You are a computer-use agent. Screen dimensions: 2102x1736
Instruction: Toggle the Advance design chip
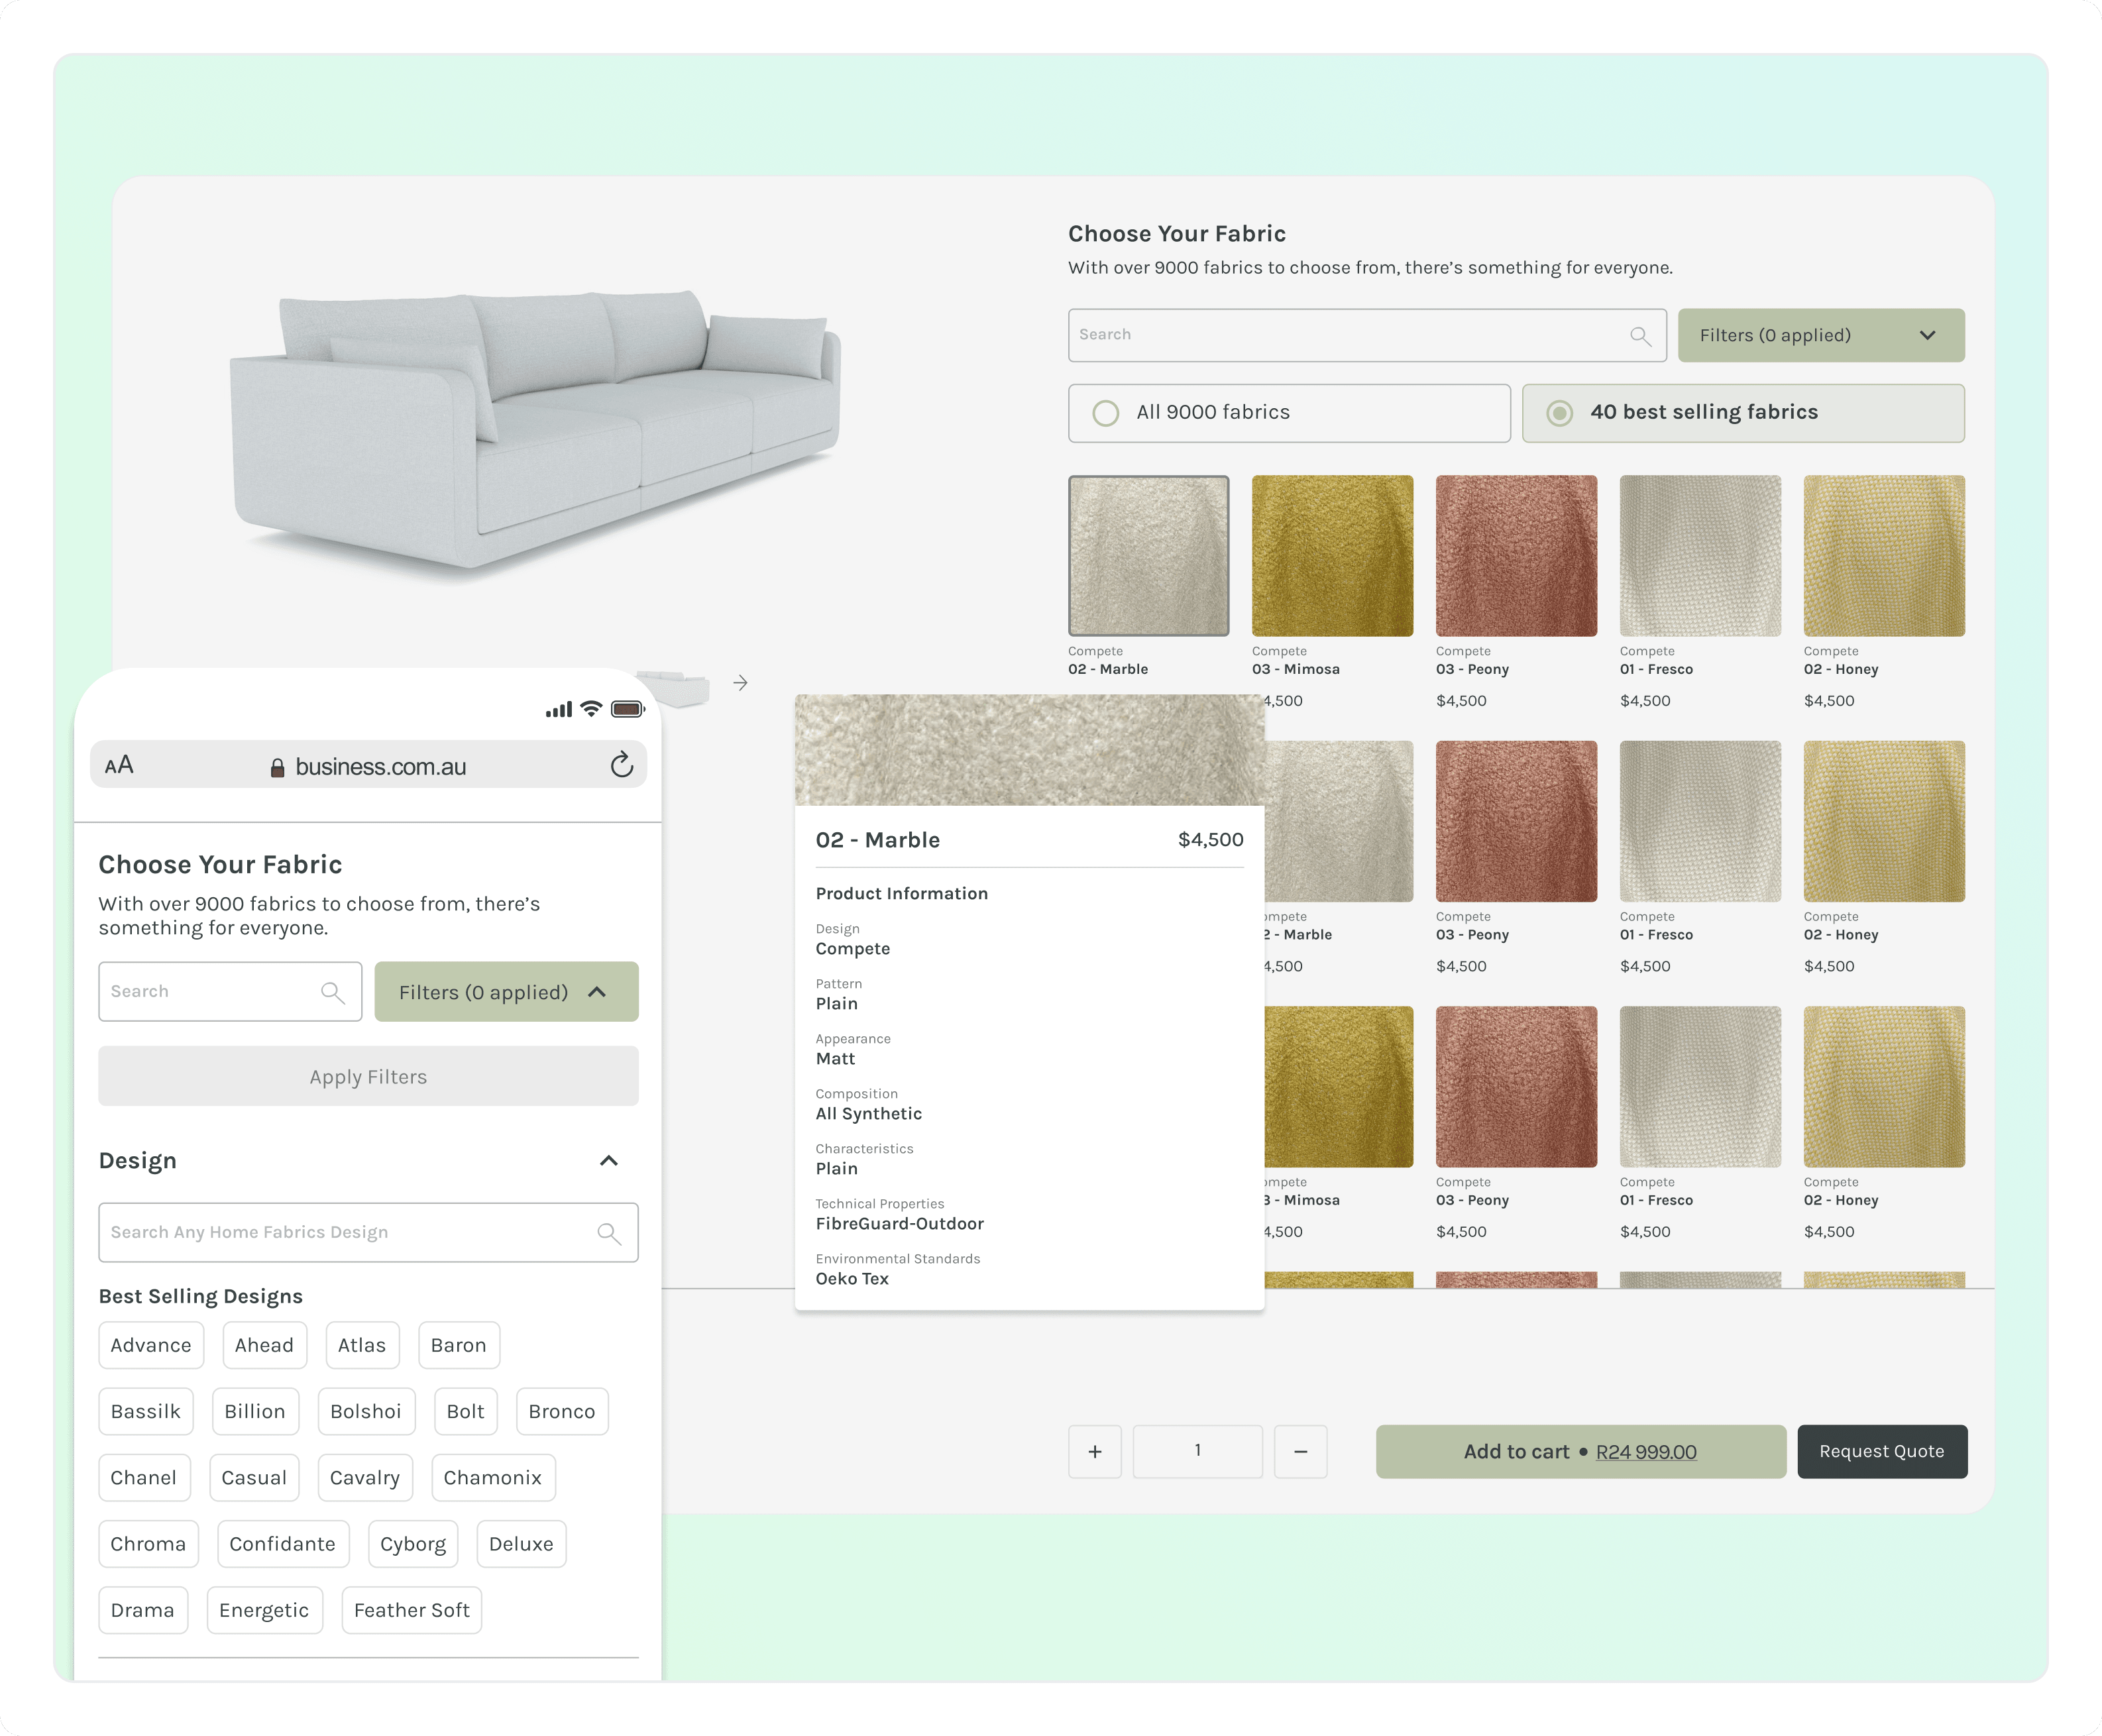(x=151, y=1345)
